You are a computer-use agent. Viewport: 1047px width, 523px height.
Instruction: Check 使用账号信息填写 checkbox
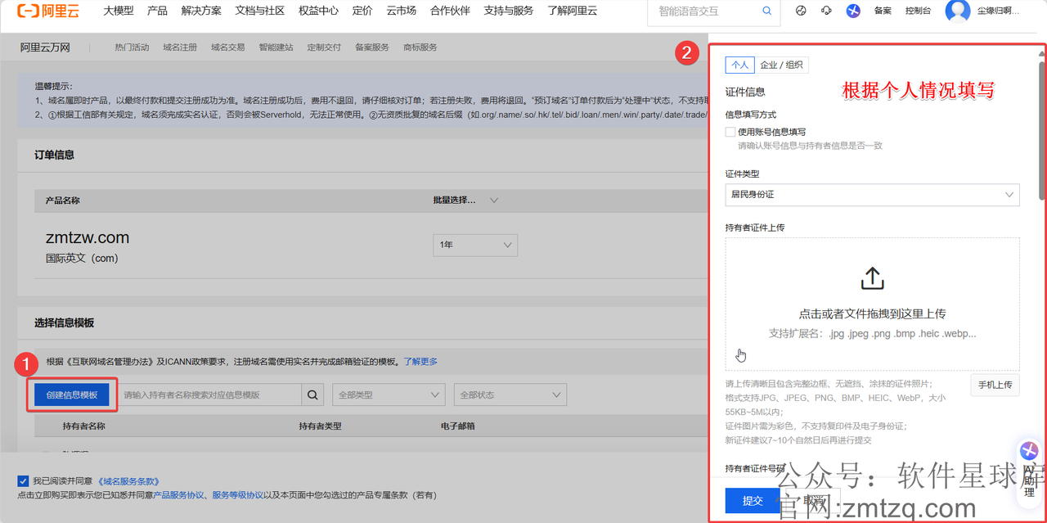point(730,132)
